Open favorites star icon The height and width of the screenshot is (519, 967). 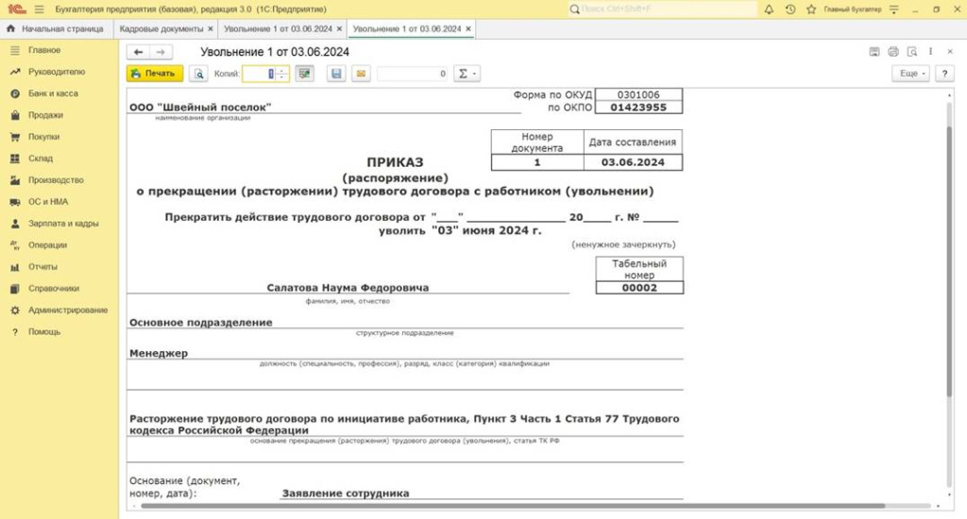(x=810, y=8)
